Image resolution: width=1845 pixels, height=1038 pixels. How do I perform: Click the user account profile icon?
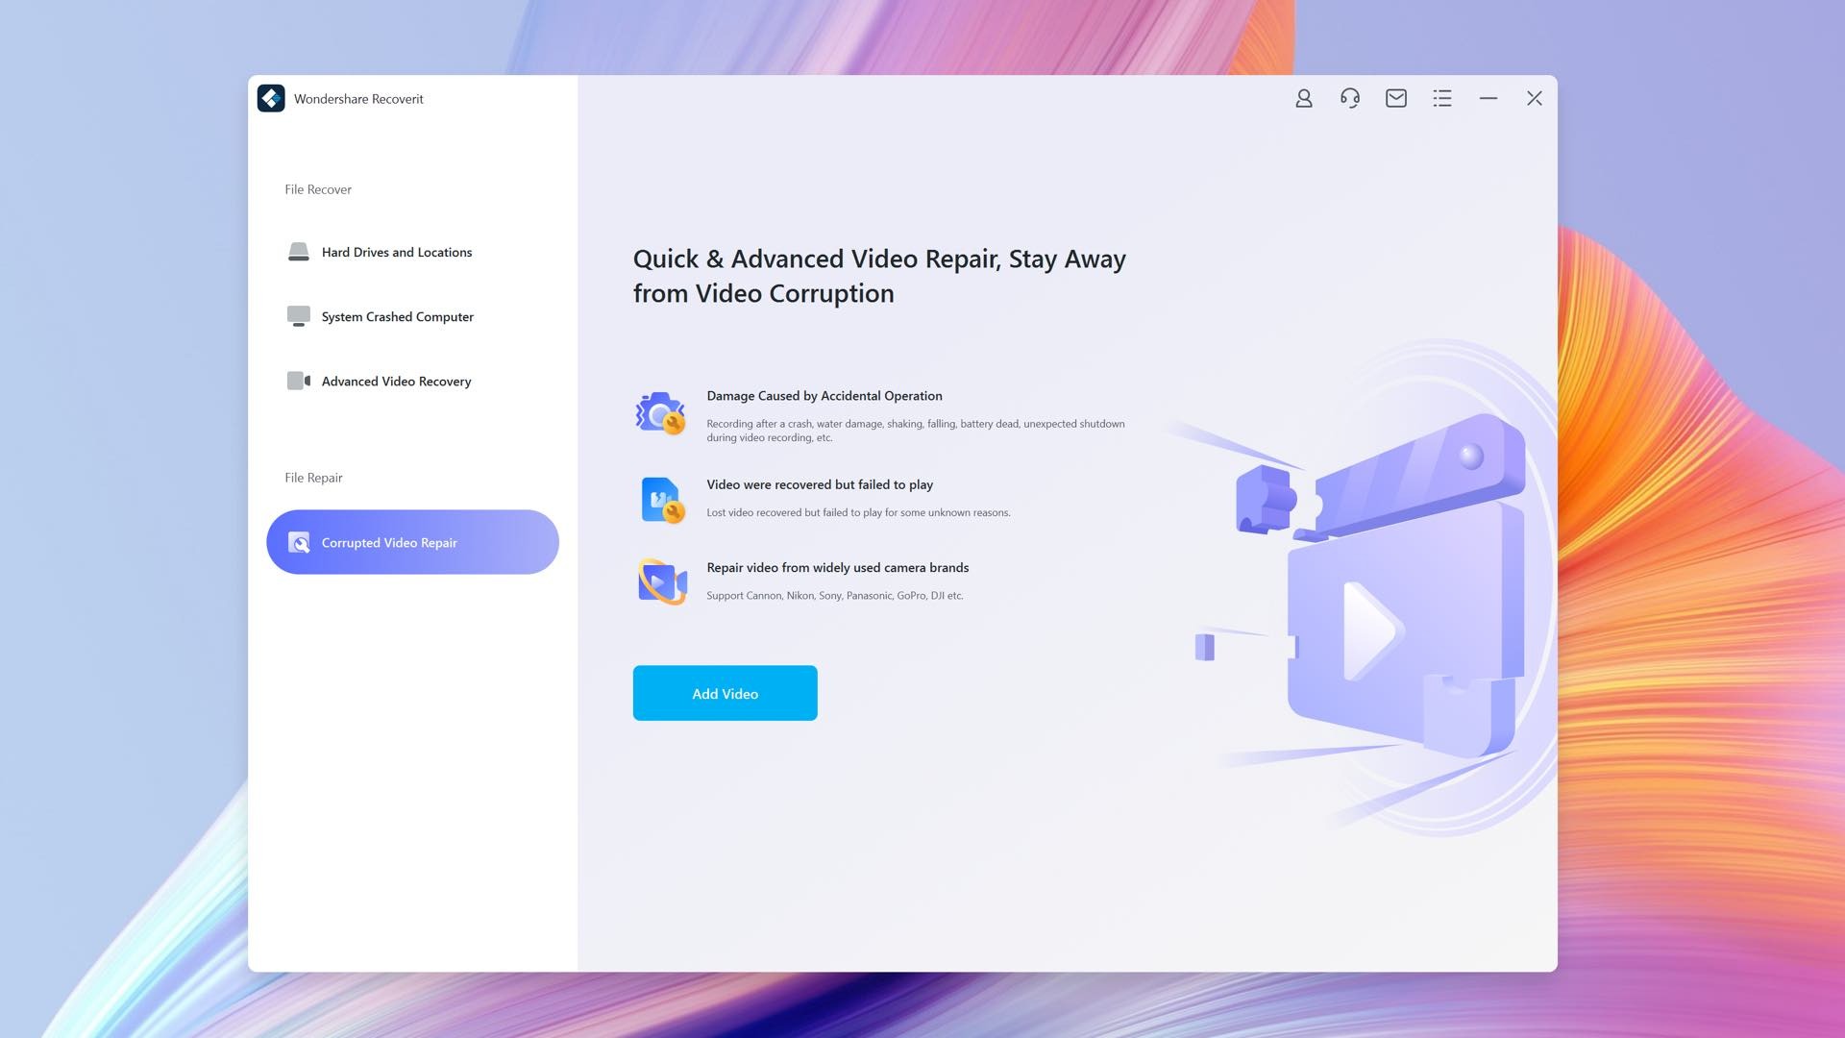click(x=1303, y=98)
